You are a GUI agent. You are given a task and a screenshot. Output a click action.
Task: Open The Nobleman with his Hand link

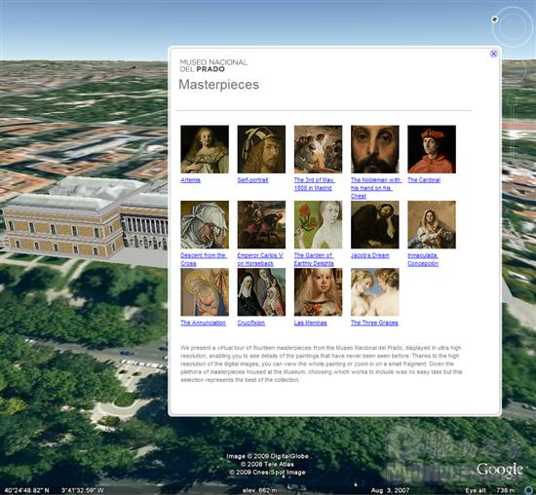pos(376,188)
